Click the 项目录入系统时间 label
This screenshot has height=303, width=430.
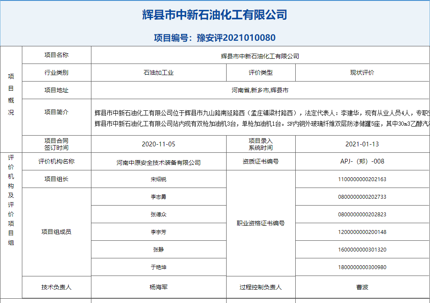click(x=260, y=144)
